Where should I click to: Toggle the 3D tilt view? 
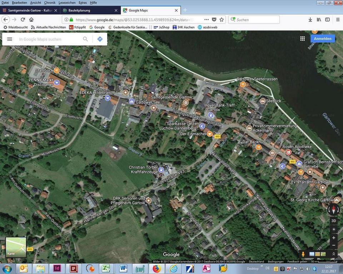tap(334, 221)
